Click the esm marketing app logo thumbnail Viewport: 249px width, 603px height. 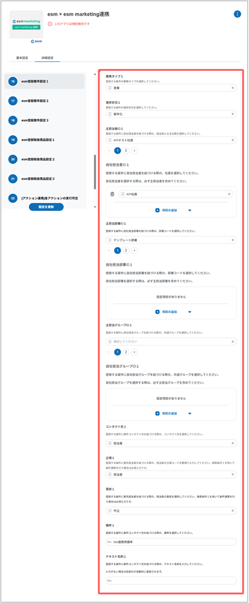(26, 24)
